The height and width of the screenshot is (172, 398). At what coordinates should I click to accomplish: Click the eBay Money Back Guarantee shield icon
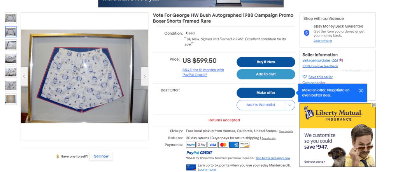(307, 33)
